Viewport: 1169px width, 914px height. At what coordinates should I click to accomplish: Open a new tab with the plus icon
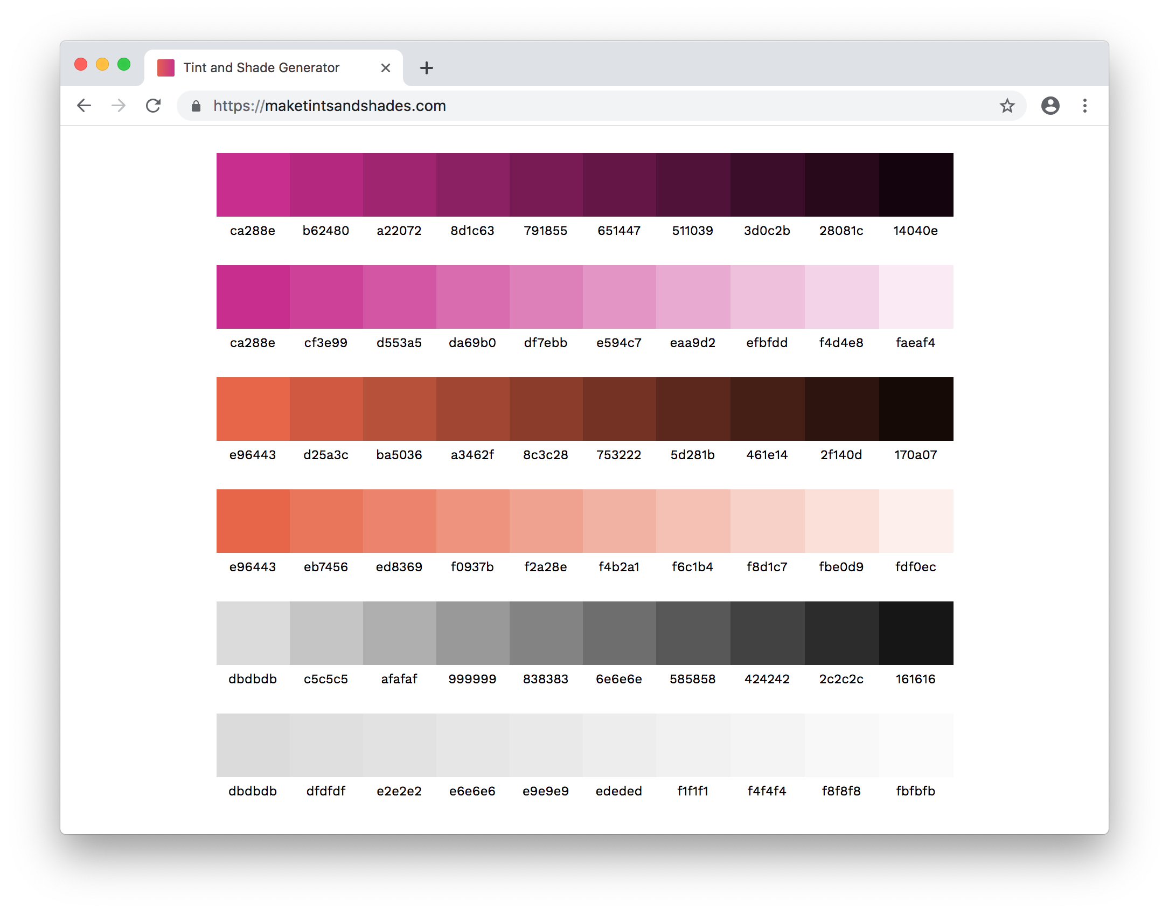(426, 68)
